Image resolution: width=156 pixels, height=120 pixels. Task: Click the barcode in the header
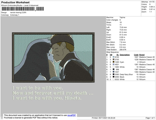click(x=23, y=9)
